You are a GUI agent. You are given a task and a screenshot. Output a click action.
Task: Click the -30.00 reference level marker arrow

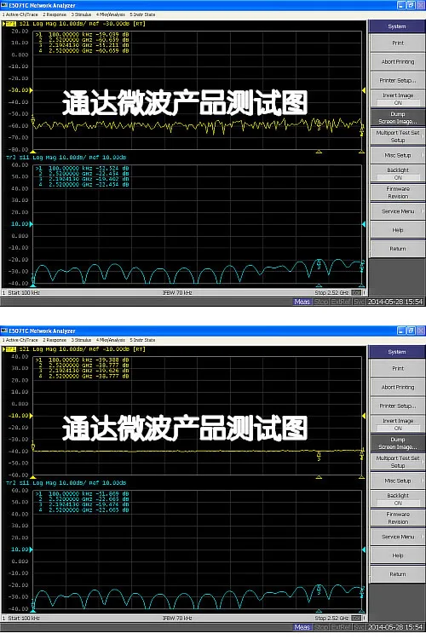coord(32,90)
